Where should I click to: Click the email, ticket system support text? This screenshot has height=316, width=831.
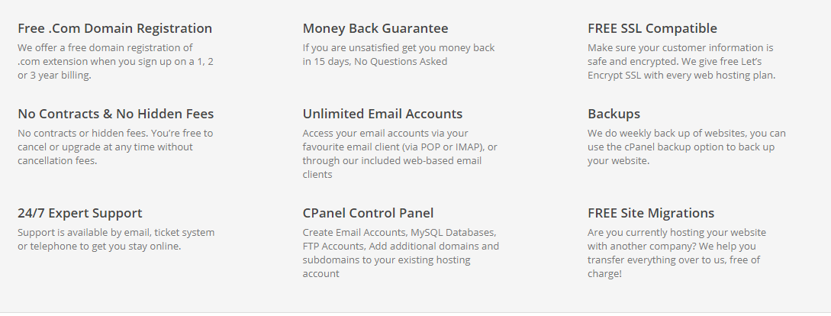(x=116, y=239)
